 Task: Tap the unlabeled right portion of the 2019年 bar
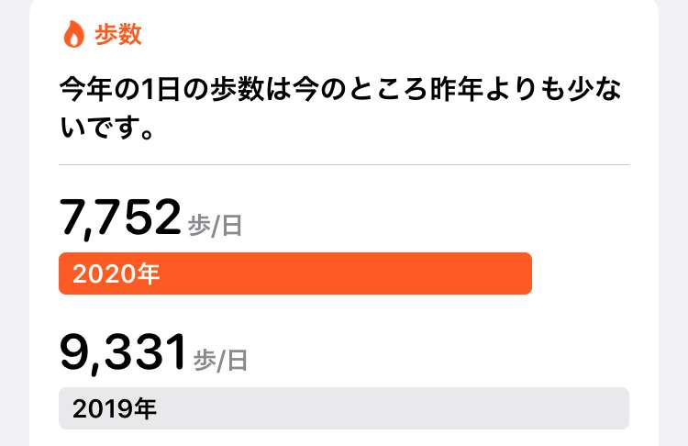tap(393, 408)
